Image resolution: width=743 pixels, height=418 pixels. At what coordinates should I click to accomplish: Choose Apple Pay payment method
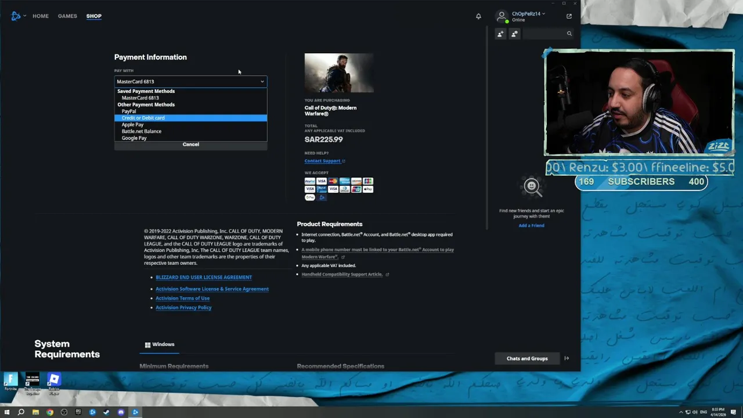pos(190,125)
